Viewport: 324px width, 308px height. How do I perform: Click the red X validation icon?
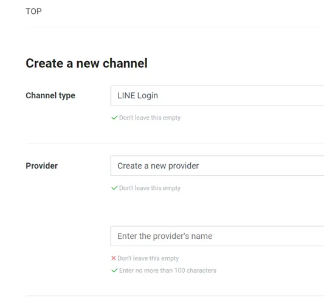point(114,258)
